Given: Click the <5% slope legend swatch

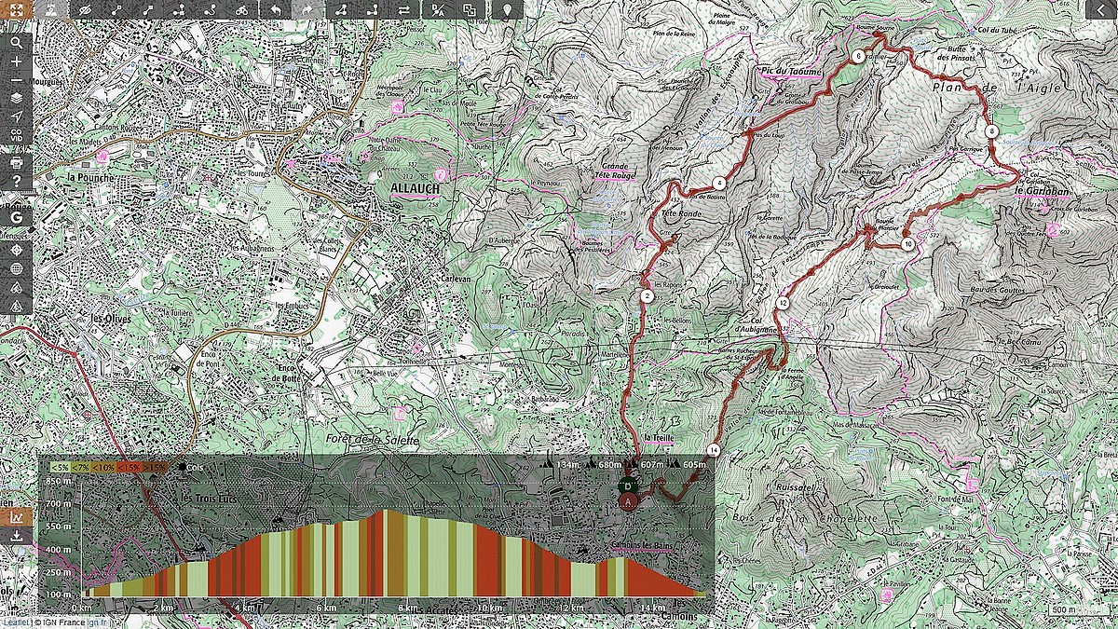Looking at the screenshot, I should coord(61,467).
